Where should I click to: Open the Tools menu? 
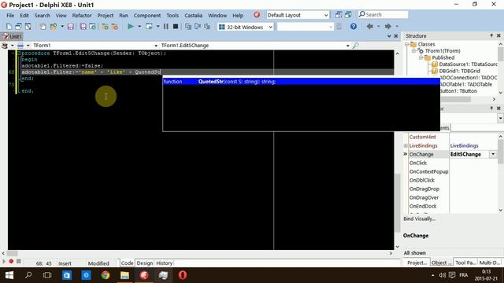point(172,16)
